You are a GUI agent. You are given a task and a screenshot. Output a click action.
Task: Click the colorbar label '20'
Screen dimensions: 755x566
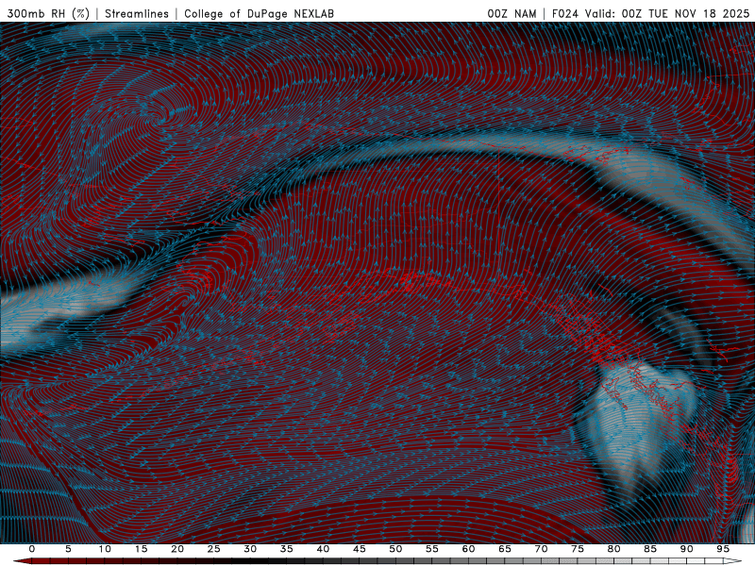click(x=177, y=549)
